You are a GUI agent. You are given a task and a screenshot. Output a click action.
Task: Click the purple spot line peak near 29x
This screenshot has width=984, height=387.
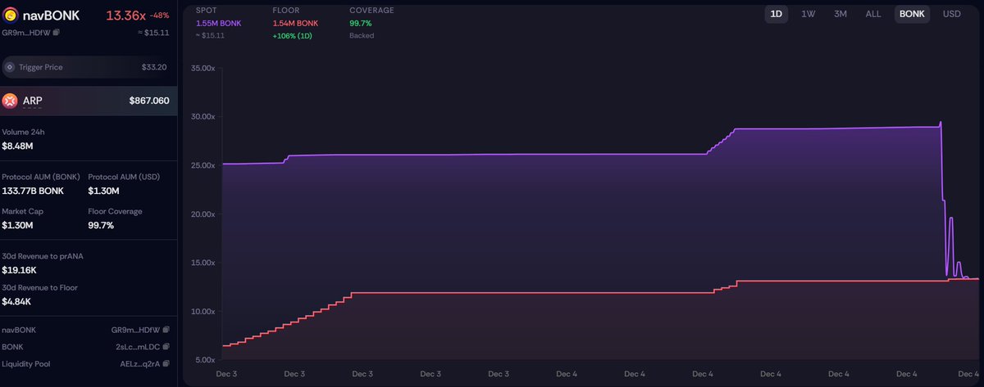[x=940, y=123]
